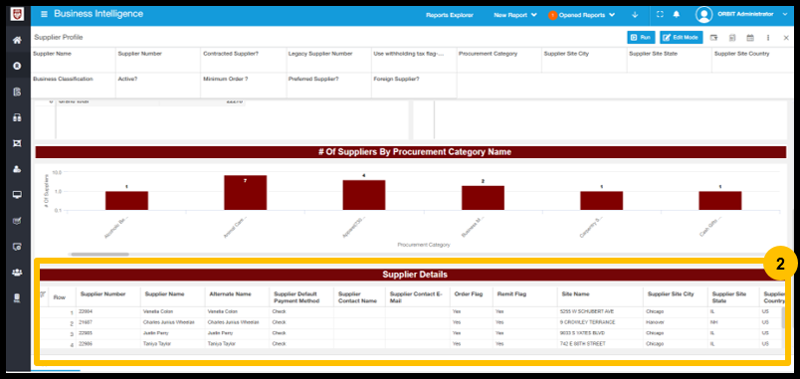This screenshot has height=379, width=800.
Task: Open Reports Explorer from the header
Action: 450,15
